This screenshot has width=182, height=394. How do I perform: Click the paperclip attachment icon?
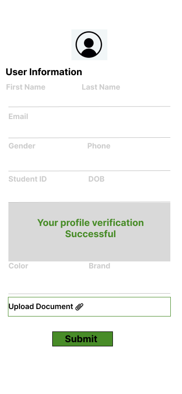pyautogui.click(x=79, y=307)
